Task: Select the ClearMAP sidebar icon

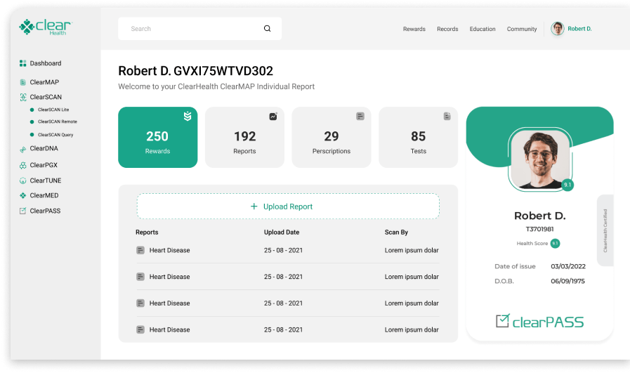Action: coord(23,82)
